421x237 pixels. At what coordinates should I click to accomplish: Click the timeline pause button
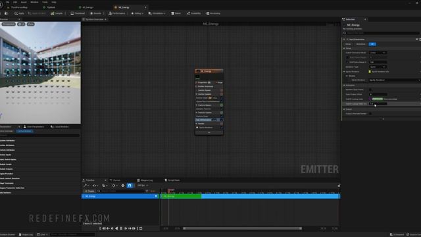tap(121, 228)
